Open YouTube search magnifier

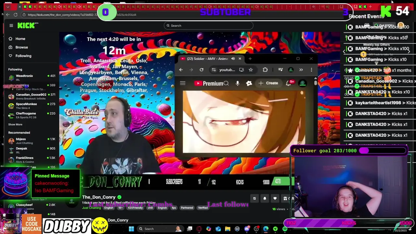pyautogui.click(x=226, y=83)
